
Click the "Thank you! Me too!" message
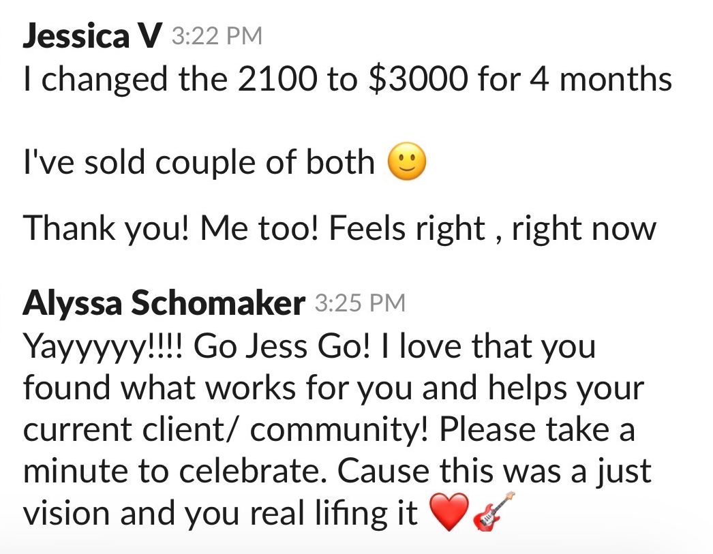[x=339, y=228]
